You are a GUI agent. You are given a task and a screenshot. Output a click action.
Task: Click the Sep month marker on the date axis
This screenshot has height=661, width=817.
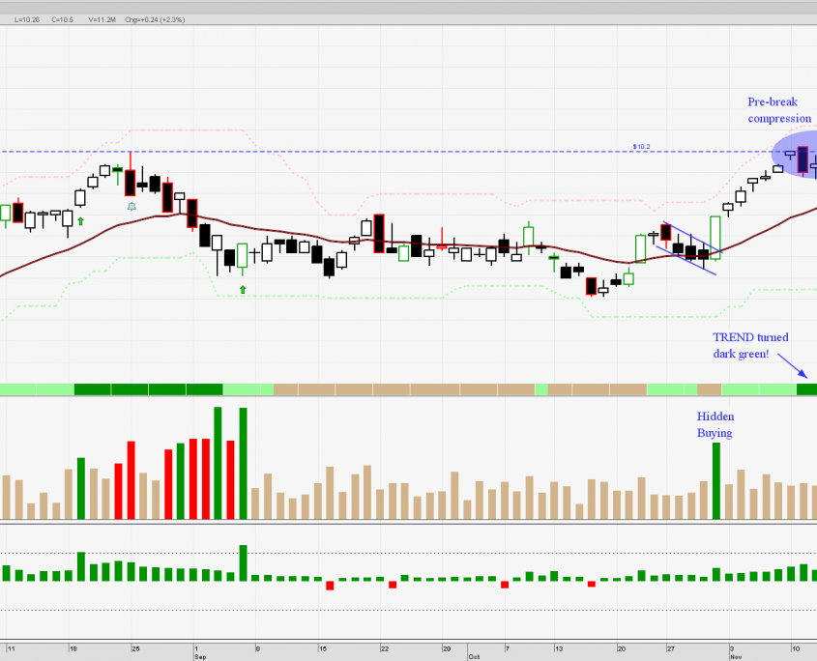(x=198, y=655)
